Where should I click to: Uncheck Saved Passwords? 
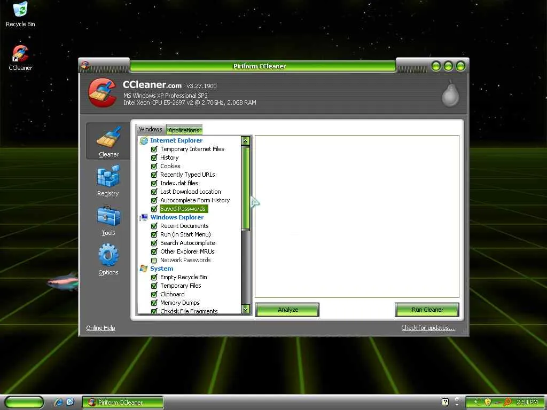[154, 209]
